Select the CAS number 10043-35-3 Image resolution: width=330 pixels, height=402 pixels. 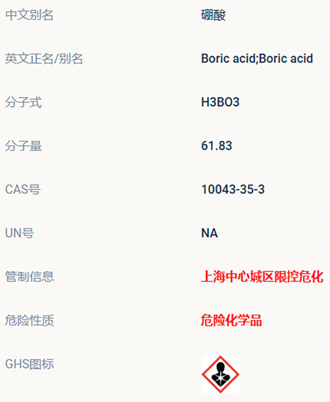click(x=233, y=189)
